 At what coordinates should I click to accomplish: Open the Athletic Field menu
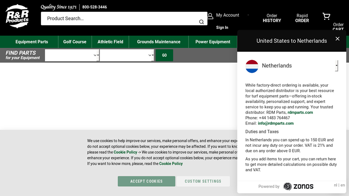click(110, 42)
